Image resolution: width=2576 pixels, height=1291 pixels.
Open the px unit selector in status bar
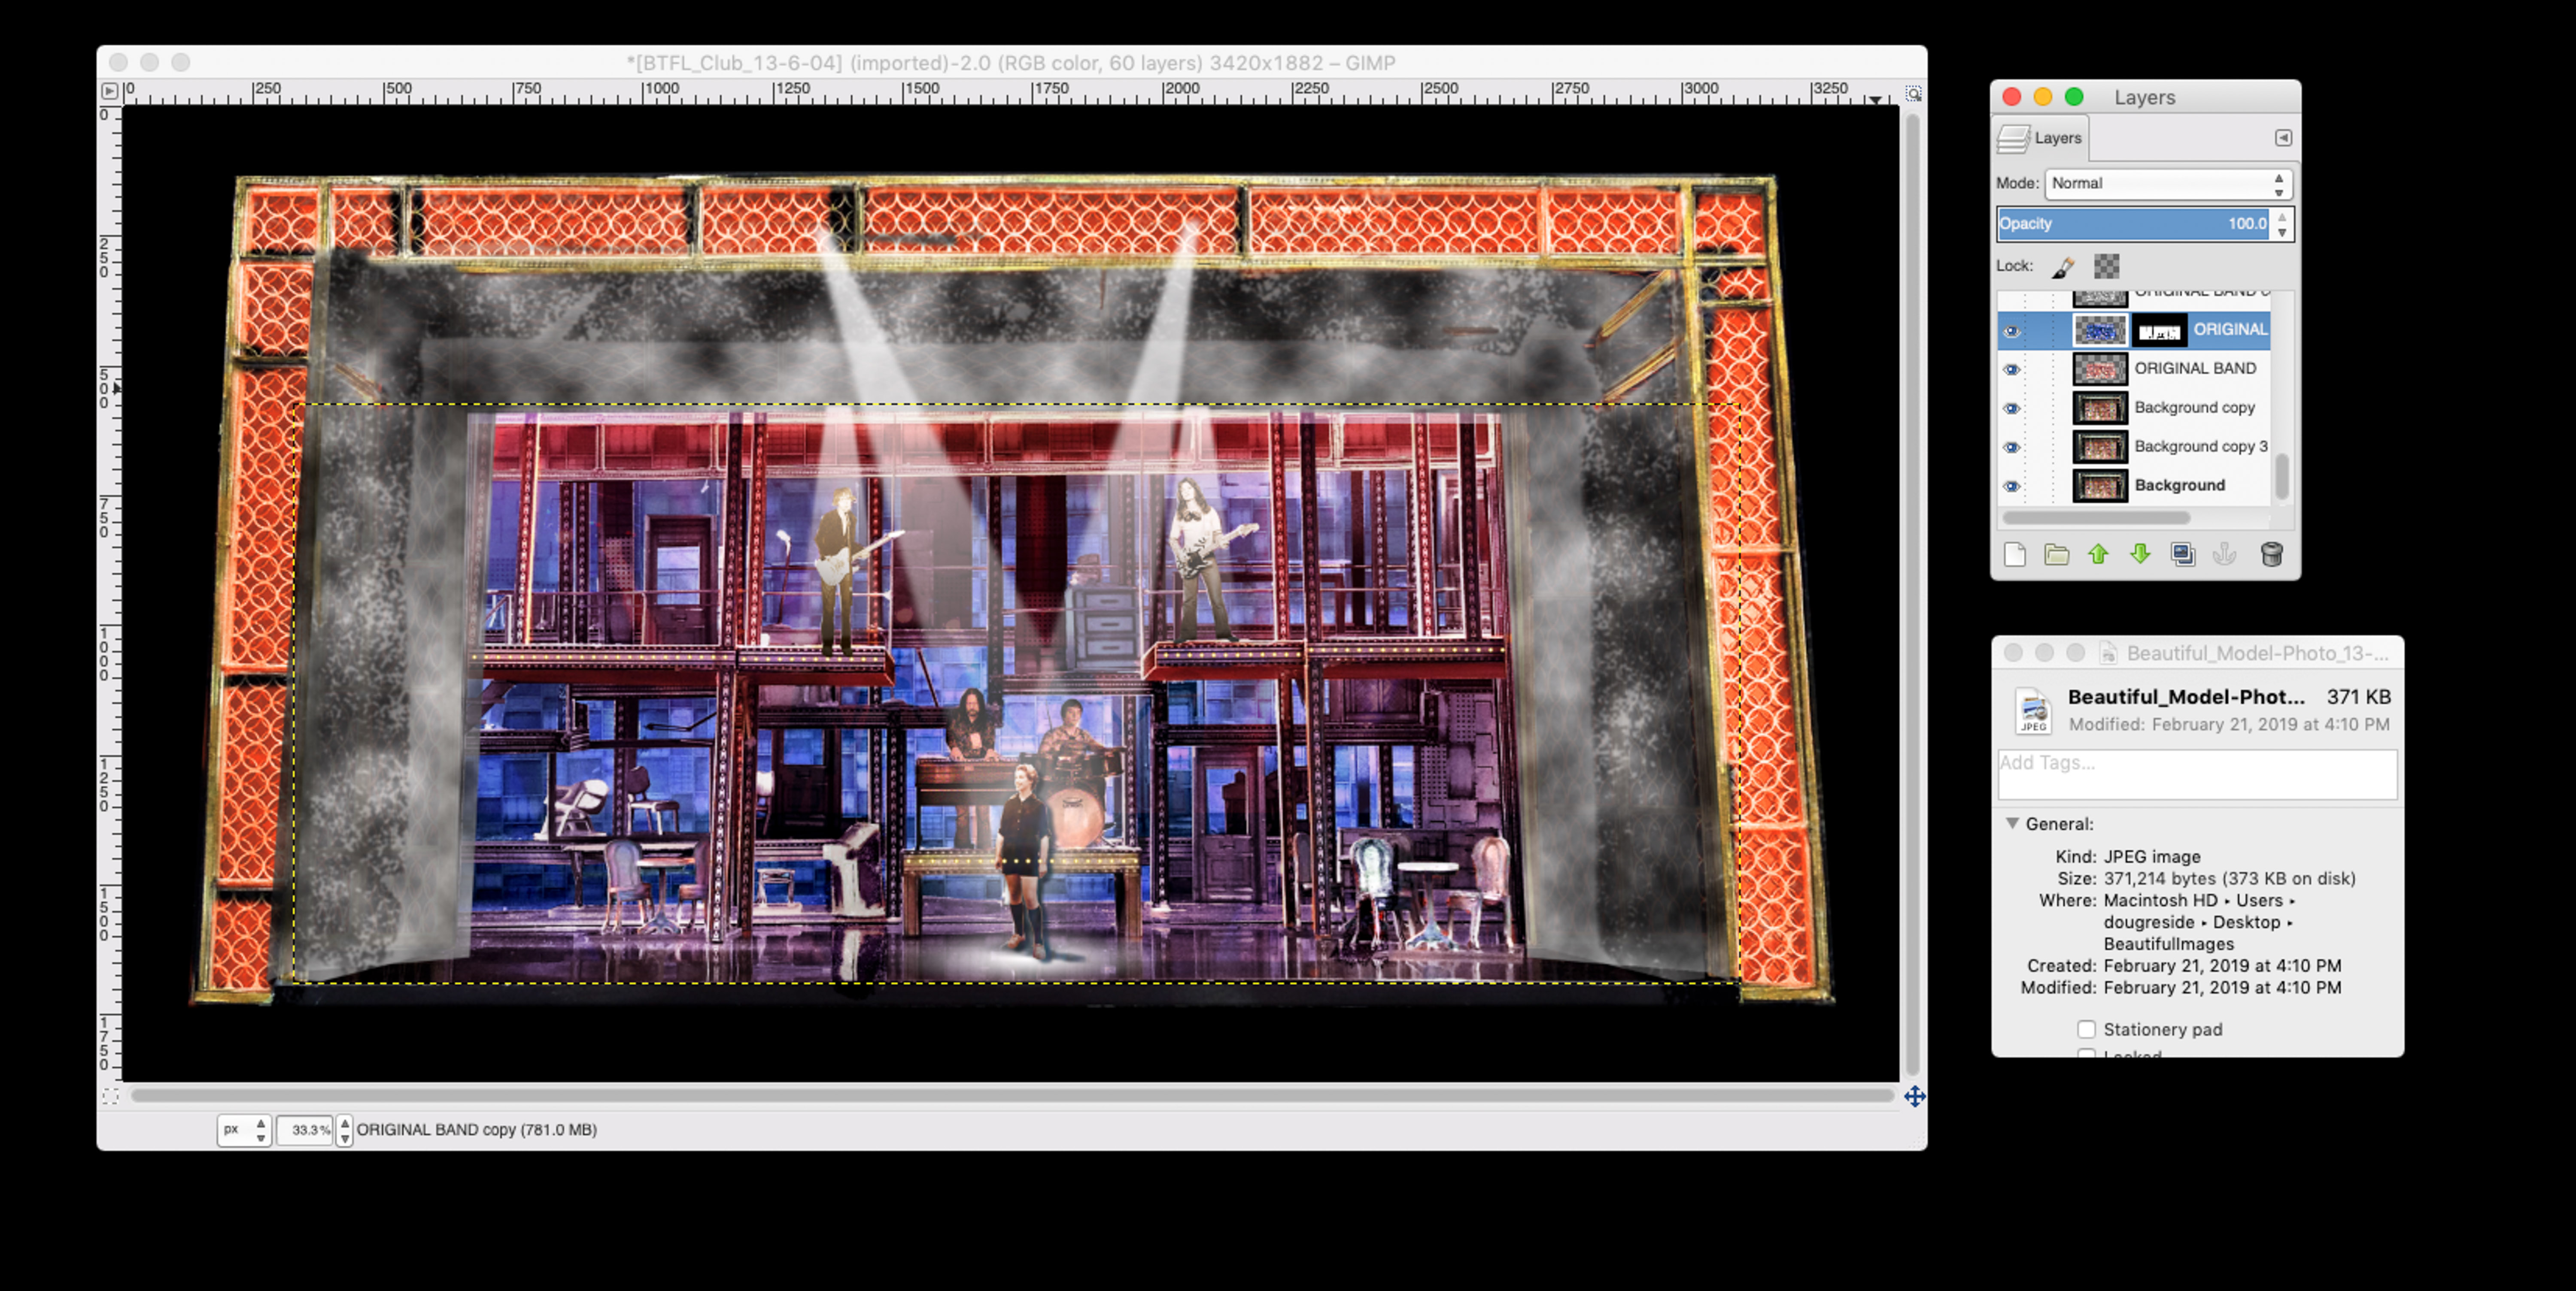(x=243, y=1129)
